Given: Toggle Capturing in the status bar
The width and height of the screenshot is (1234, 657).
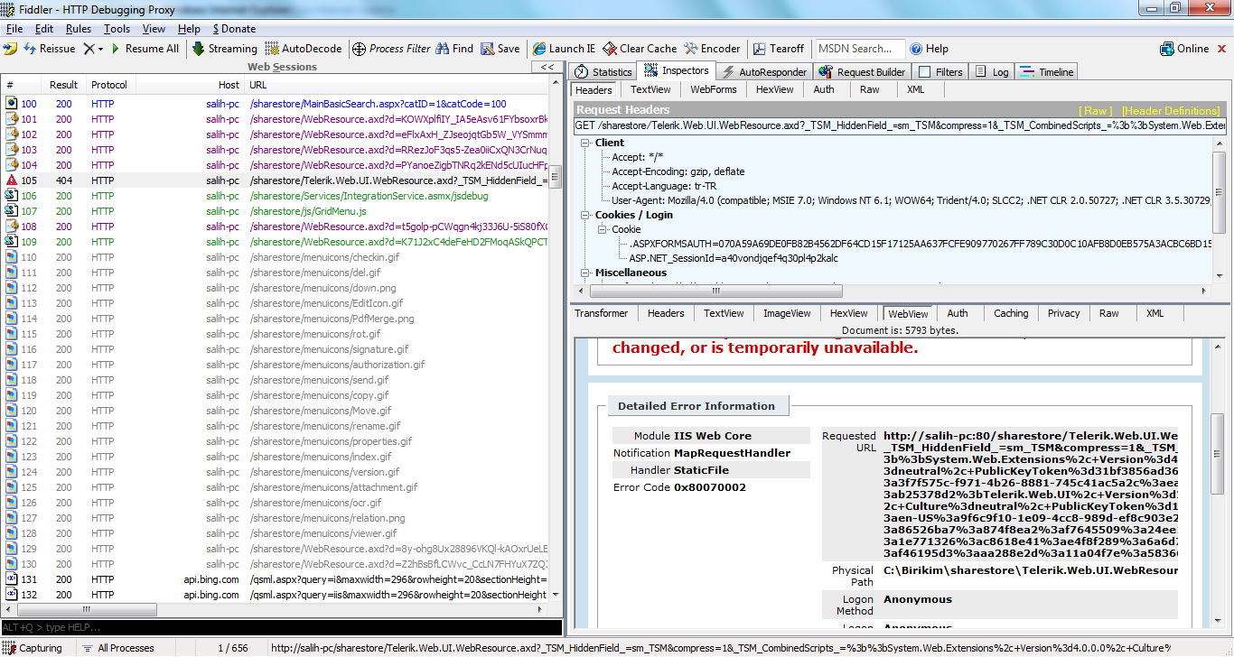Looking at the screenshot, I should point(33,648).
